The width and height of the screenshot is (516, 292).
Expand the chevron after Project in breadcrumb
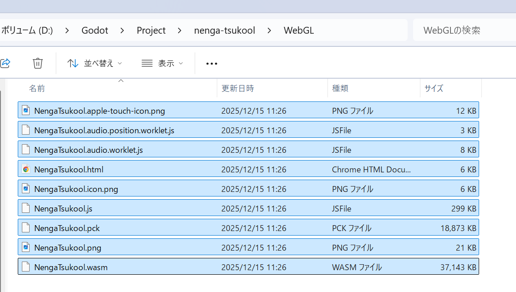coord(180,30)
